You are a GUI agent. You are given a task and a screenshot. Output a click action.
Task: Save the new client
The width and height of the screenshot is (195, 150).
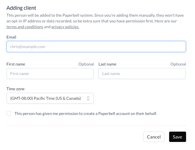pos(177,137)
